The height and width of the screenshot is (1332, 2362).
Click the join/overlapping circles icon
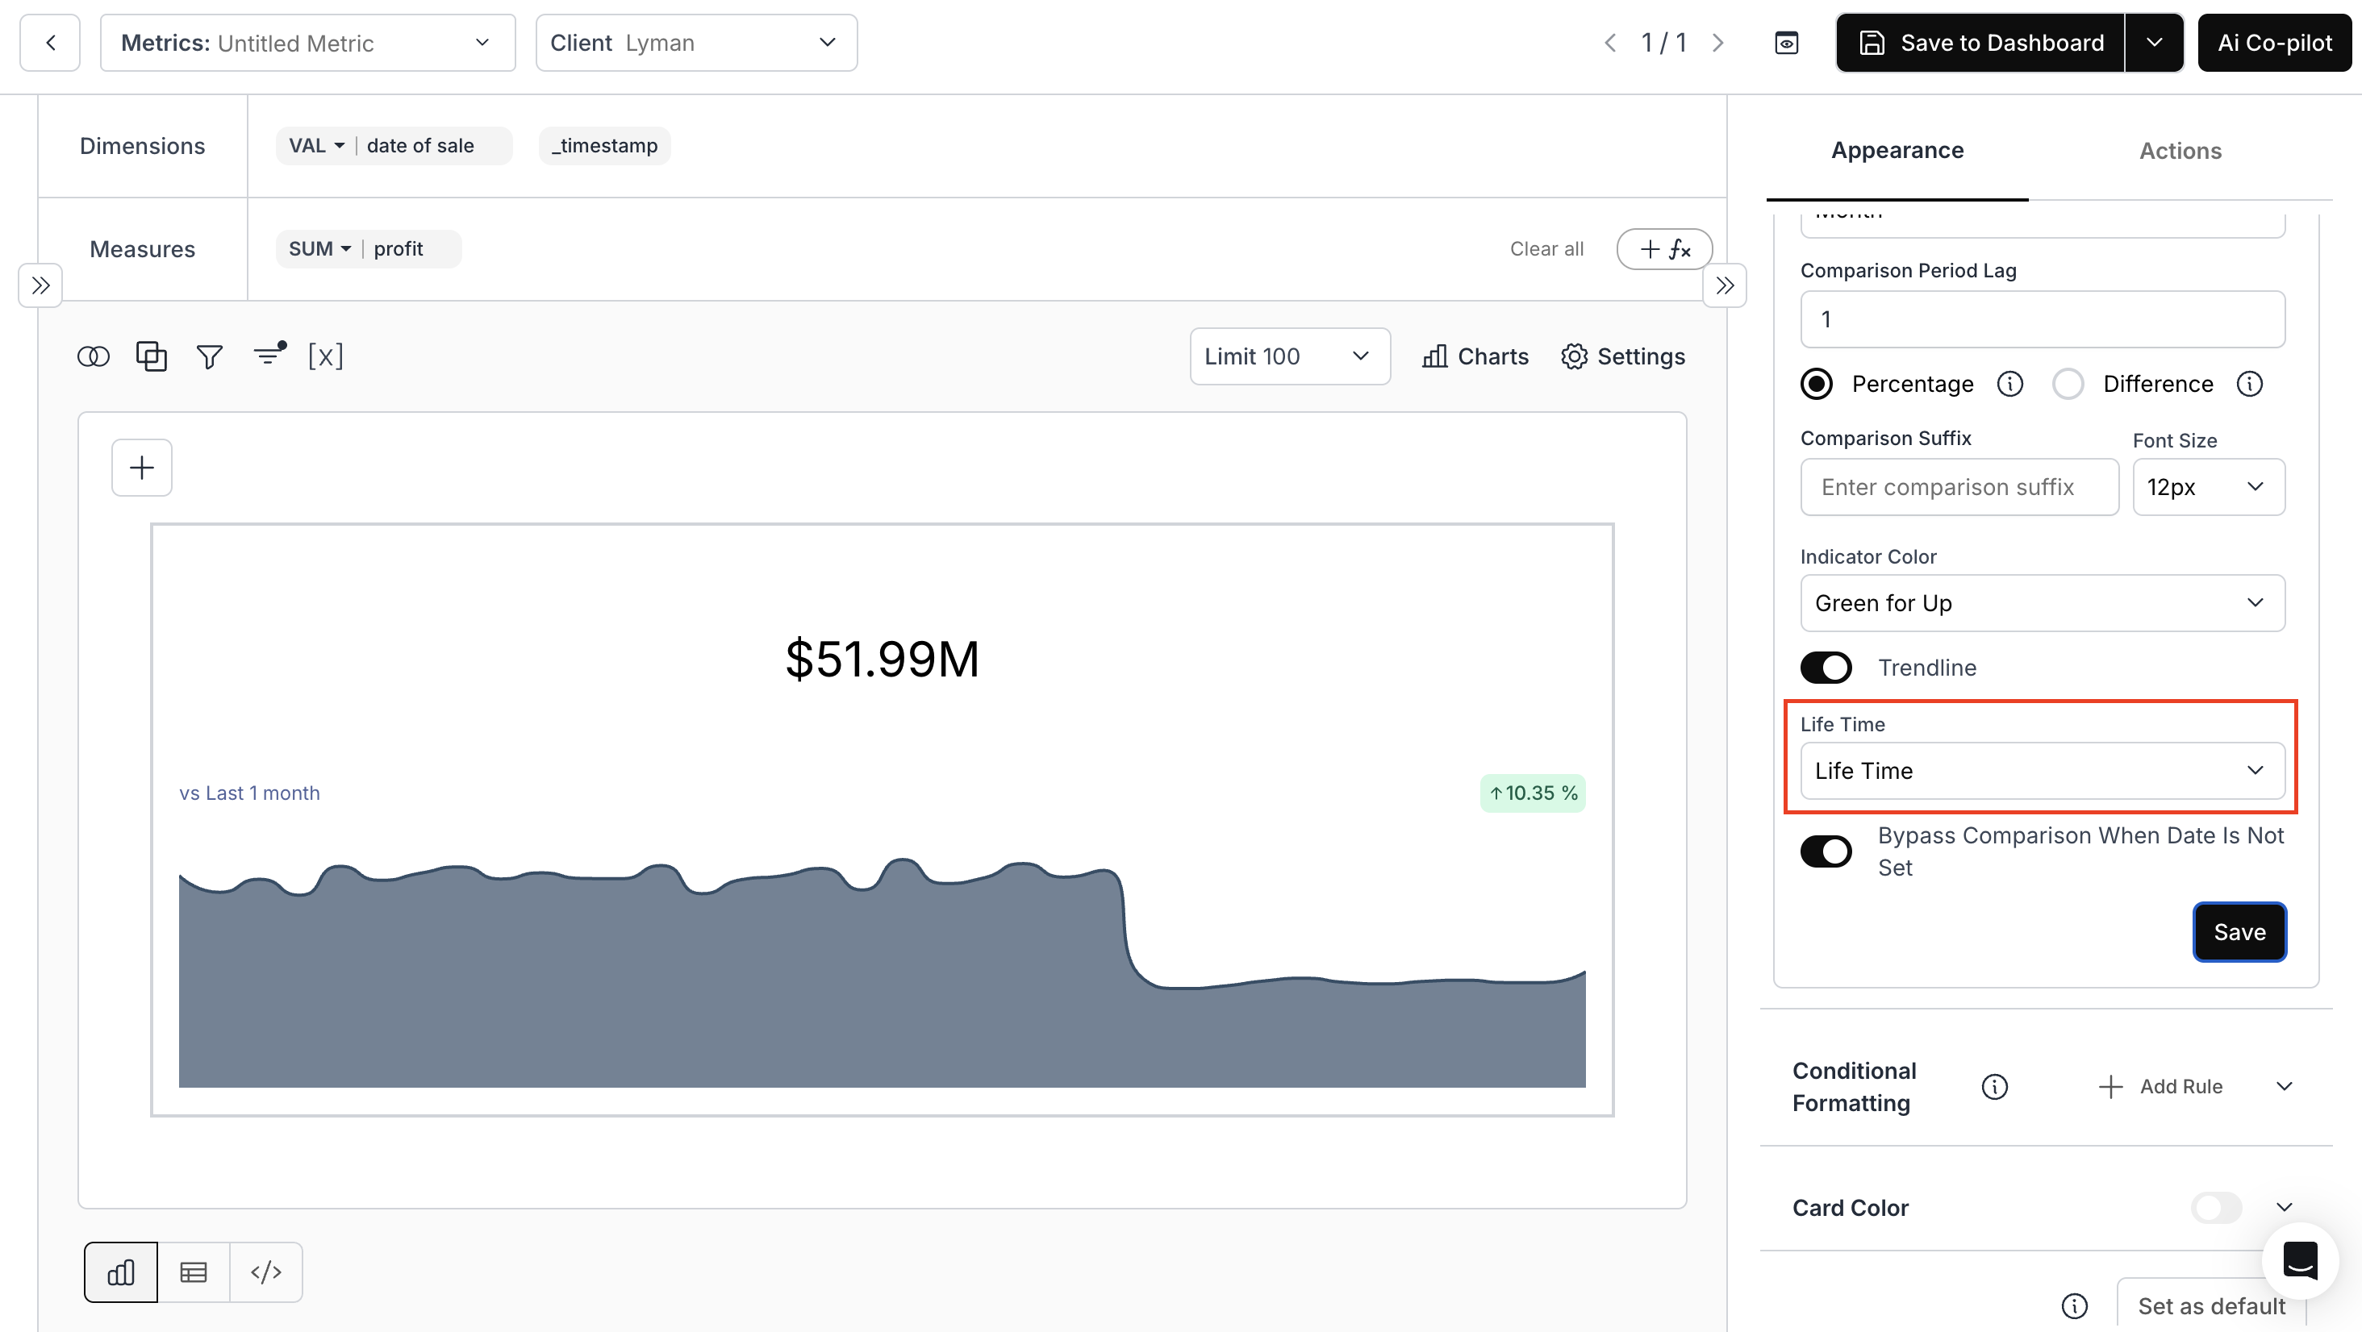(x=93, y=356)
